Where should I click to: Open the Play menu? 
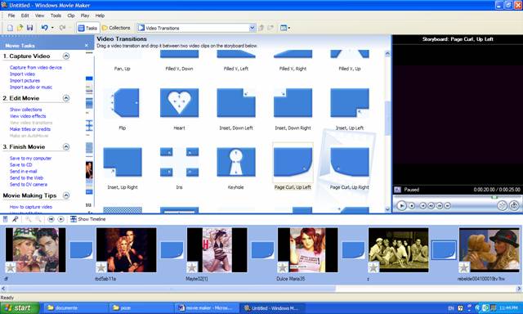click(x=85, y=16)
